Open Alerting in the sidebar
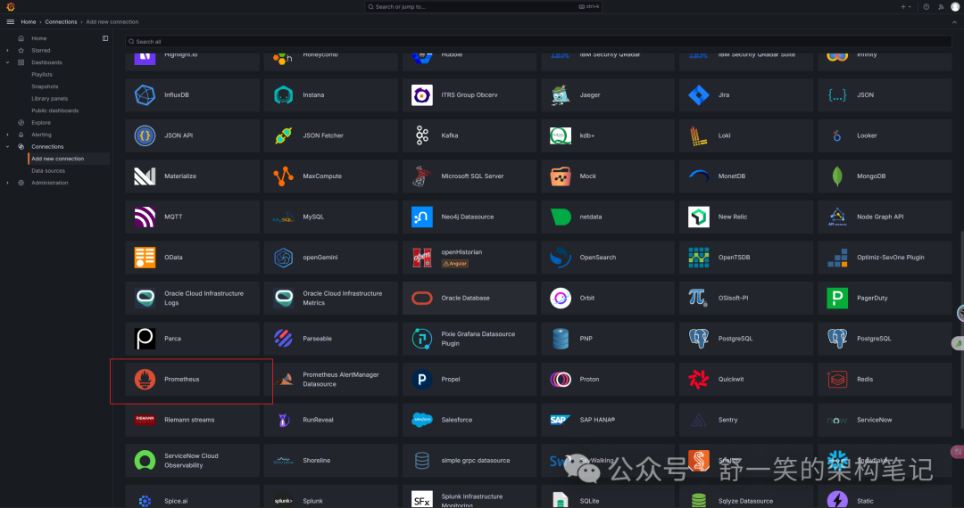The width and height of the screenshot is (964, 508). click(x=41, y=135)
